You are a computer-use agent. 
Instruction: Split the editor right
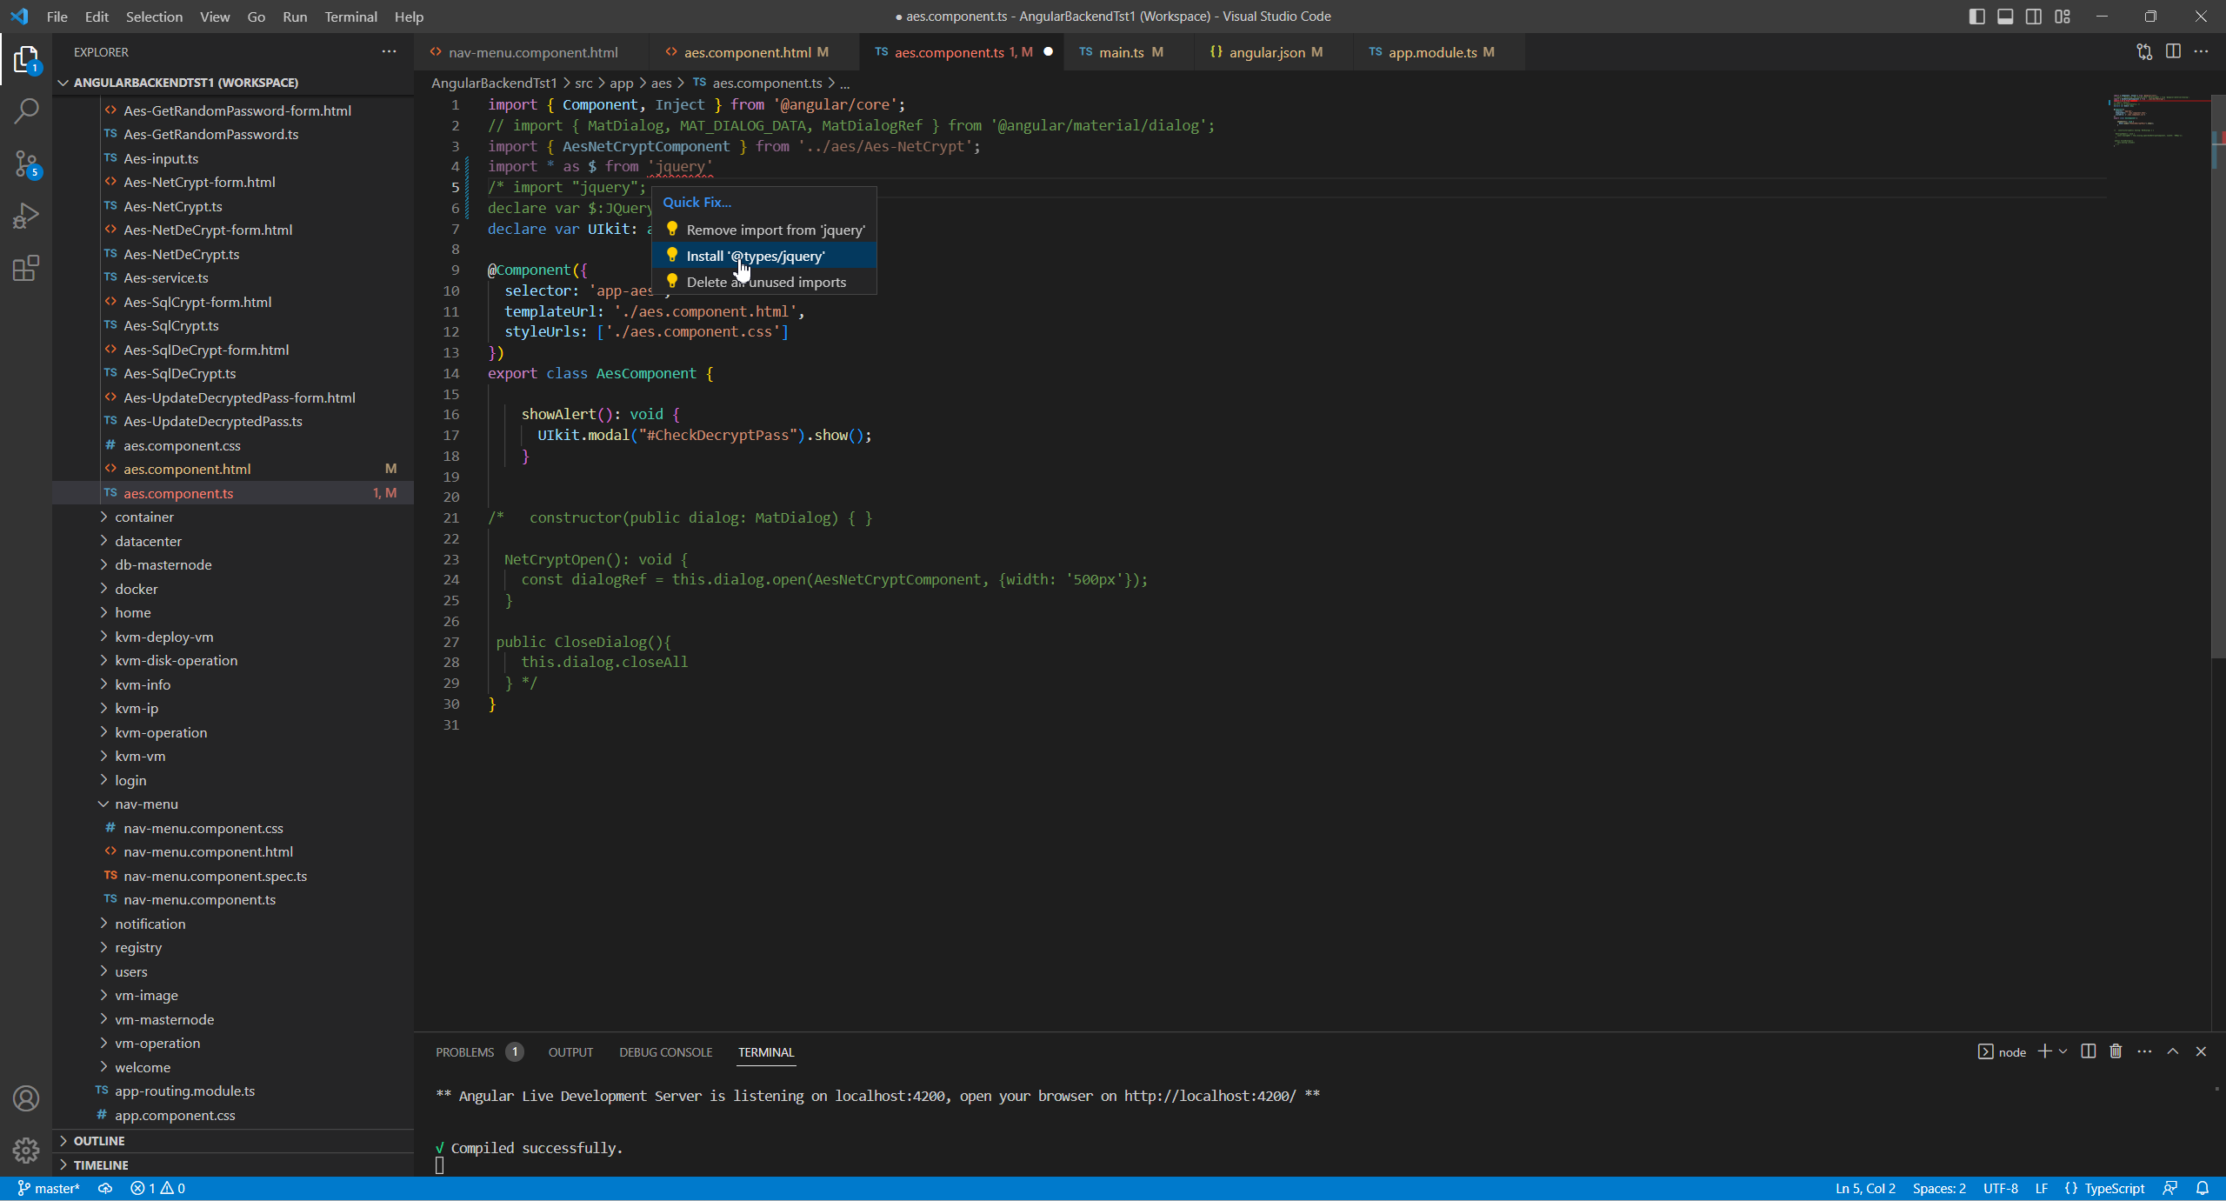tap(2173, 51)
